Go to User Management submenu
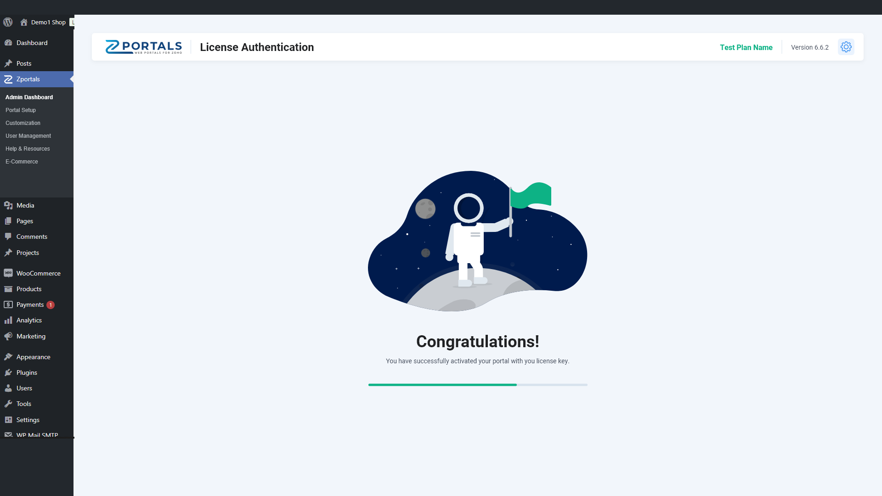The width and height of the screenshot is (882, 496). point(28,136)
